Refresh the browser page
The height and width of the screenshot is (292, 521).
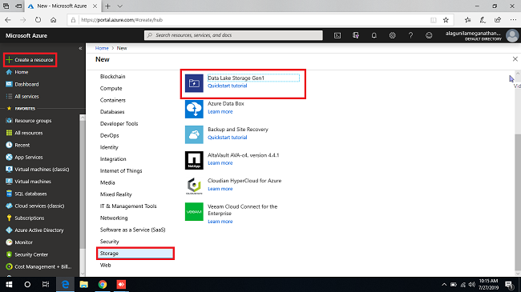click(x=38, y=20)
